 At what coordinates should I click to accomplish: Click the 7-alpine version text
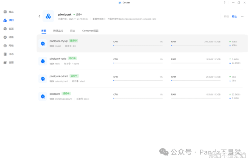(75, 64)
